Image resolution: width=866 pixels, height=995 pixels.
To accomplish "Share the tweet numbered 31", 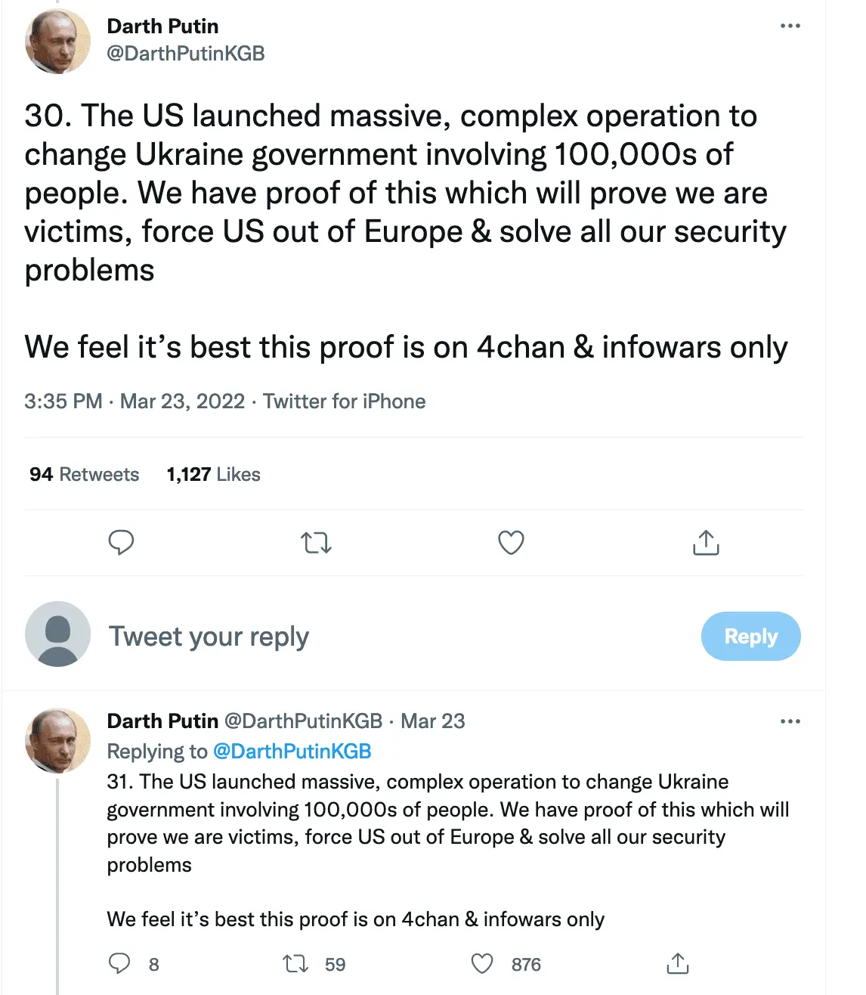I will 678,963.
